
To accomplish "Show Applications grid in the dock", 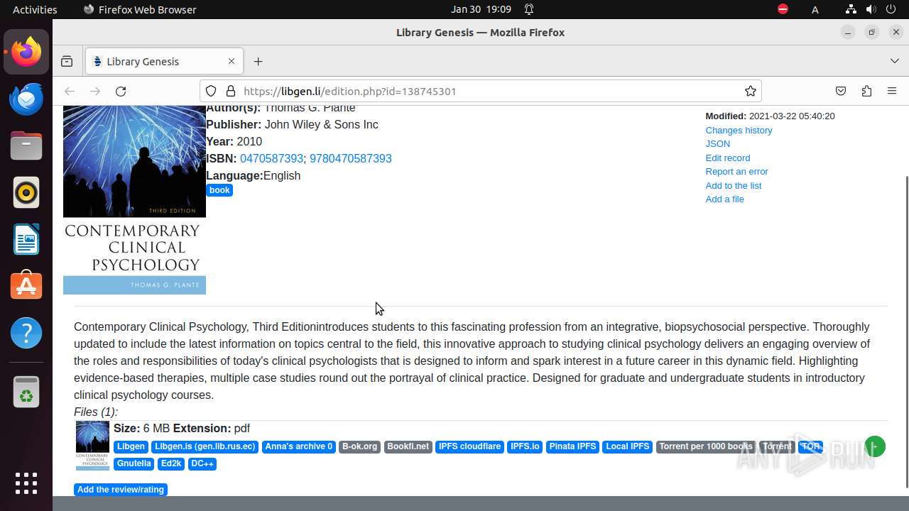I will coord(26,483).
